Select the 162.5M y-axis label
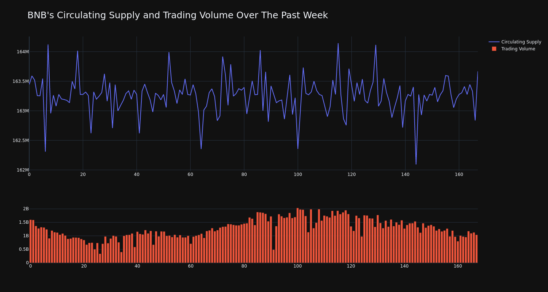The image size is (548, 292). point(20,141)
